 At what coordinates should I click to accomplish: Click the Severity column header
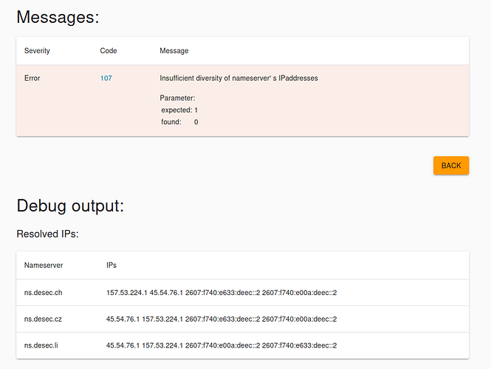point(37,51)
